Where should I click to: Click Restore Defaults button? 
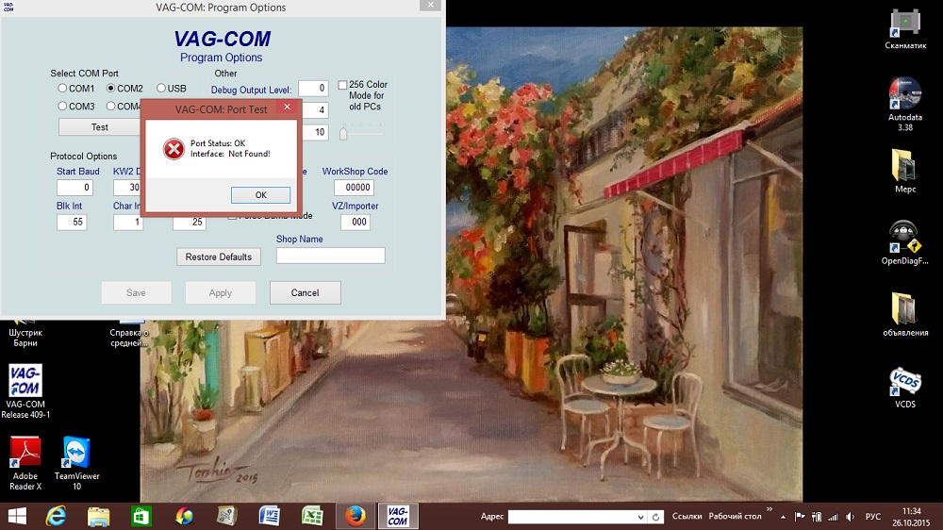pyautogui.click(x=219, y=257)
